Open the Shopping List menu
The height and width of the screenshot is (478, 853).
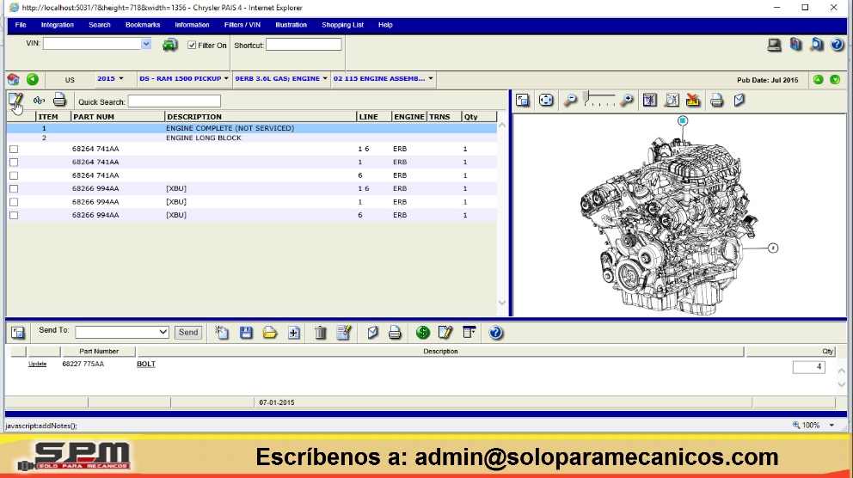(343, 25)
